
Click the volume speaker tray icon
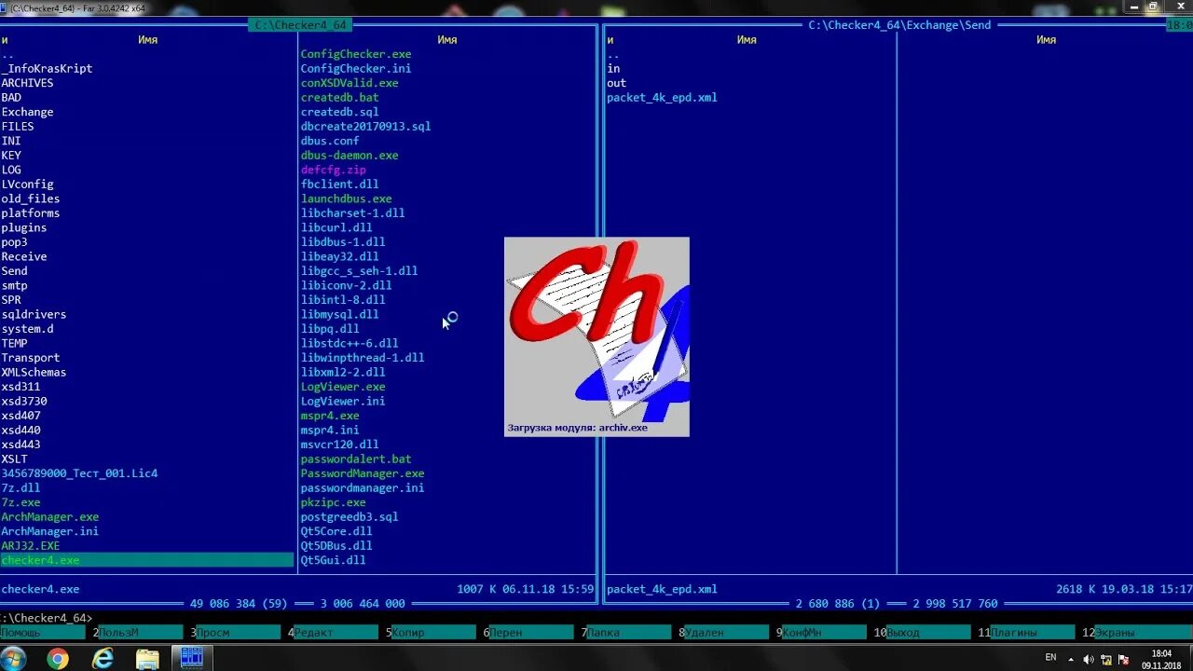coord(1089,659)
